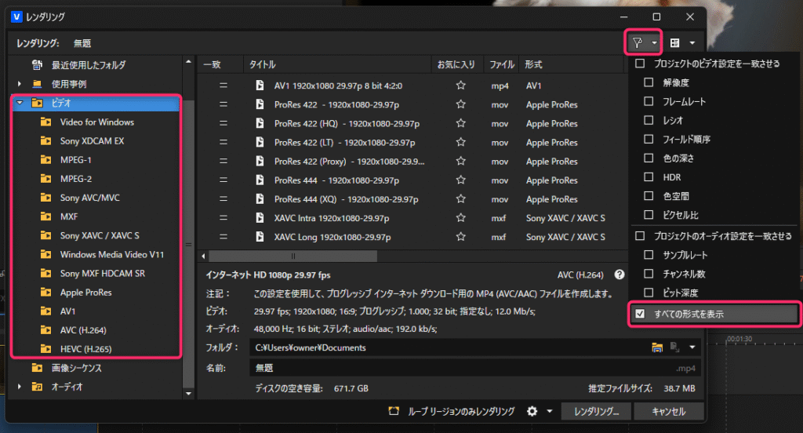The width and height of the screenshot is (803, 433).
Task: Star the ProRes 444 (XQ) template
Action: (x=461, y=198)
